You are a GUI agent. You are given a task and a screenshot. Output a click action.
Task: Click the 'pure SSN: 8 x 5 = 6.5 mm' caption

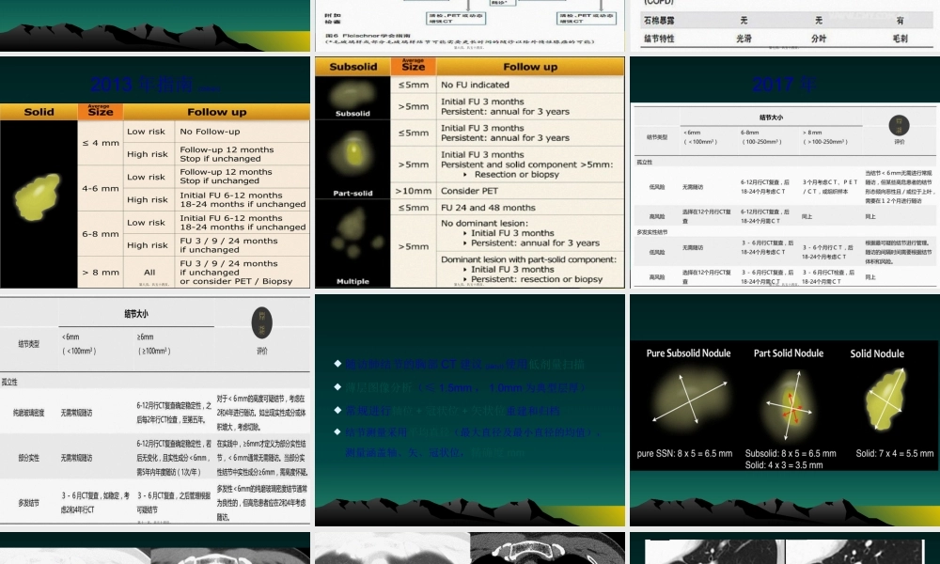pos(684,454)
